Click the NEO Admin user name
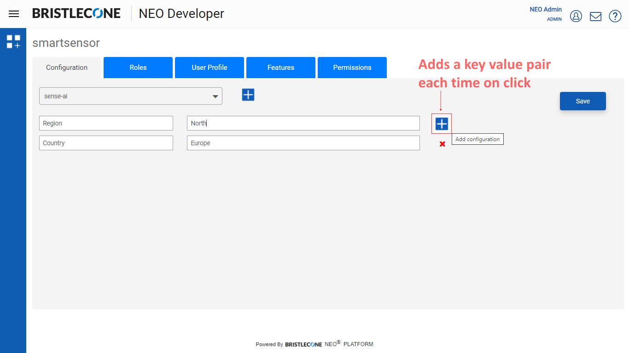Viewport: 629px width, 353px height. coord(546,9)
